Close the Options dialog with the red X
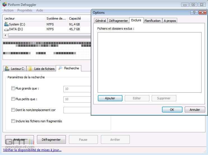The height and width of the screenshot is (155, 208). coord(202,12)
